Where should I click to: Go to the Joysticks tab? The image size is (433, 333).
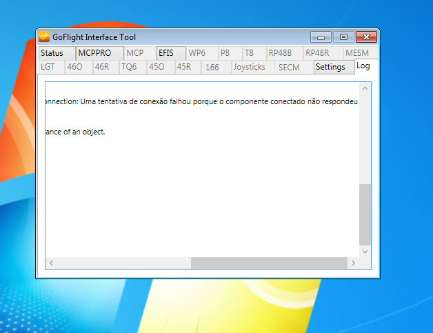249,67
